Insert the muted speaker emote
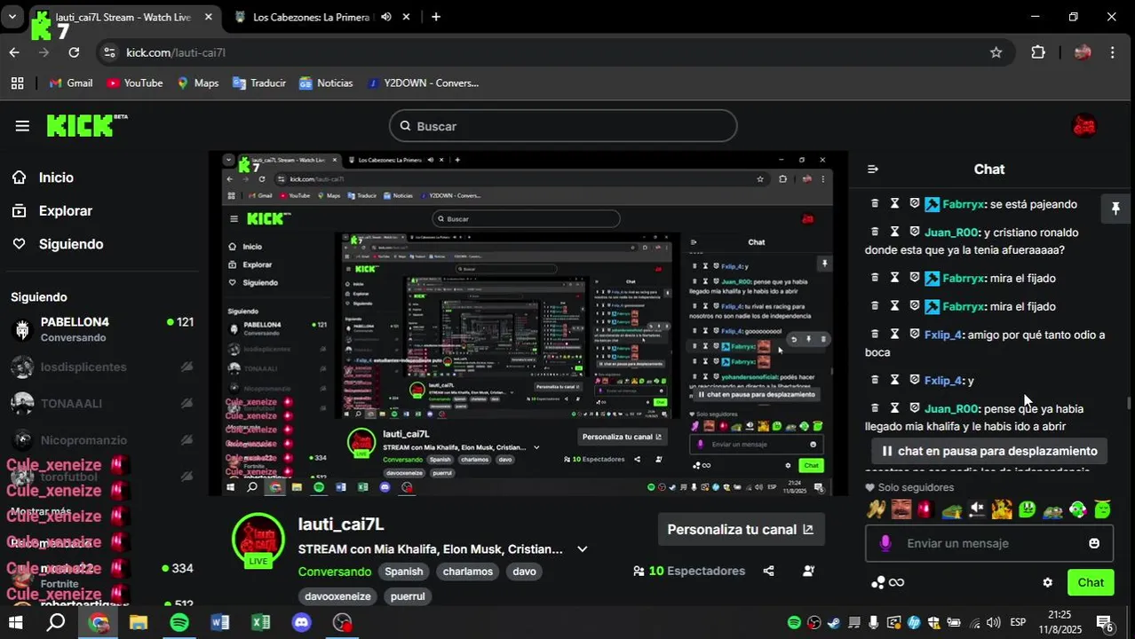This screenshot has width=1135, height=639. 977,509
